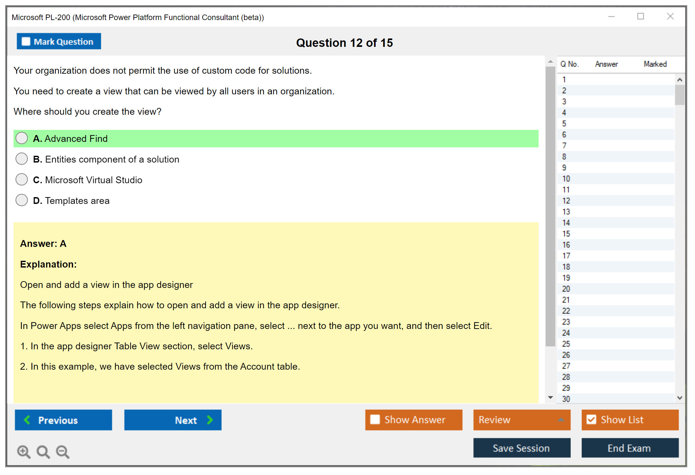The height and width of the screenshot is (475, 695).
Task: Click the Save Session button
Action: 521,448
